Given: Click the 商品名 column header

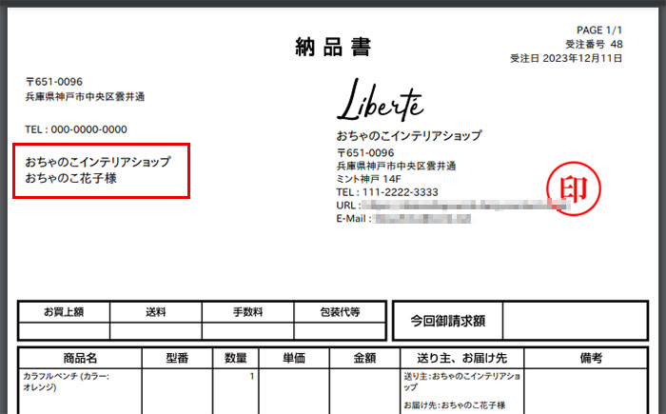Looking at the screenshot, I should point(80,358).
